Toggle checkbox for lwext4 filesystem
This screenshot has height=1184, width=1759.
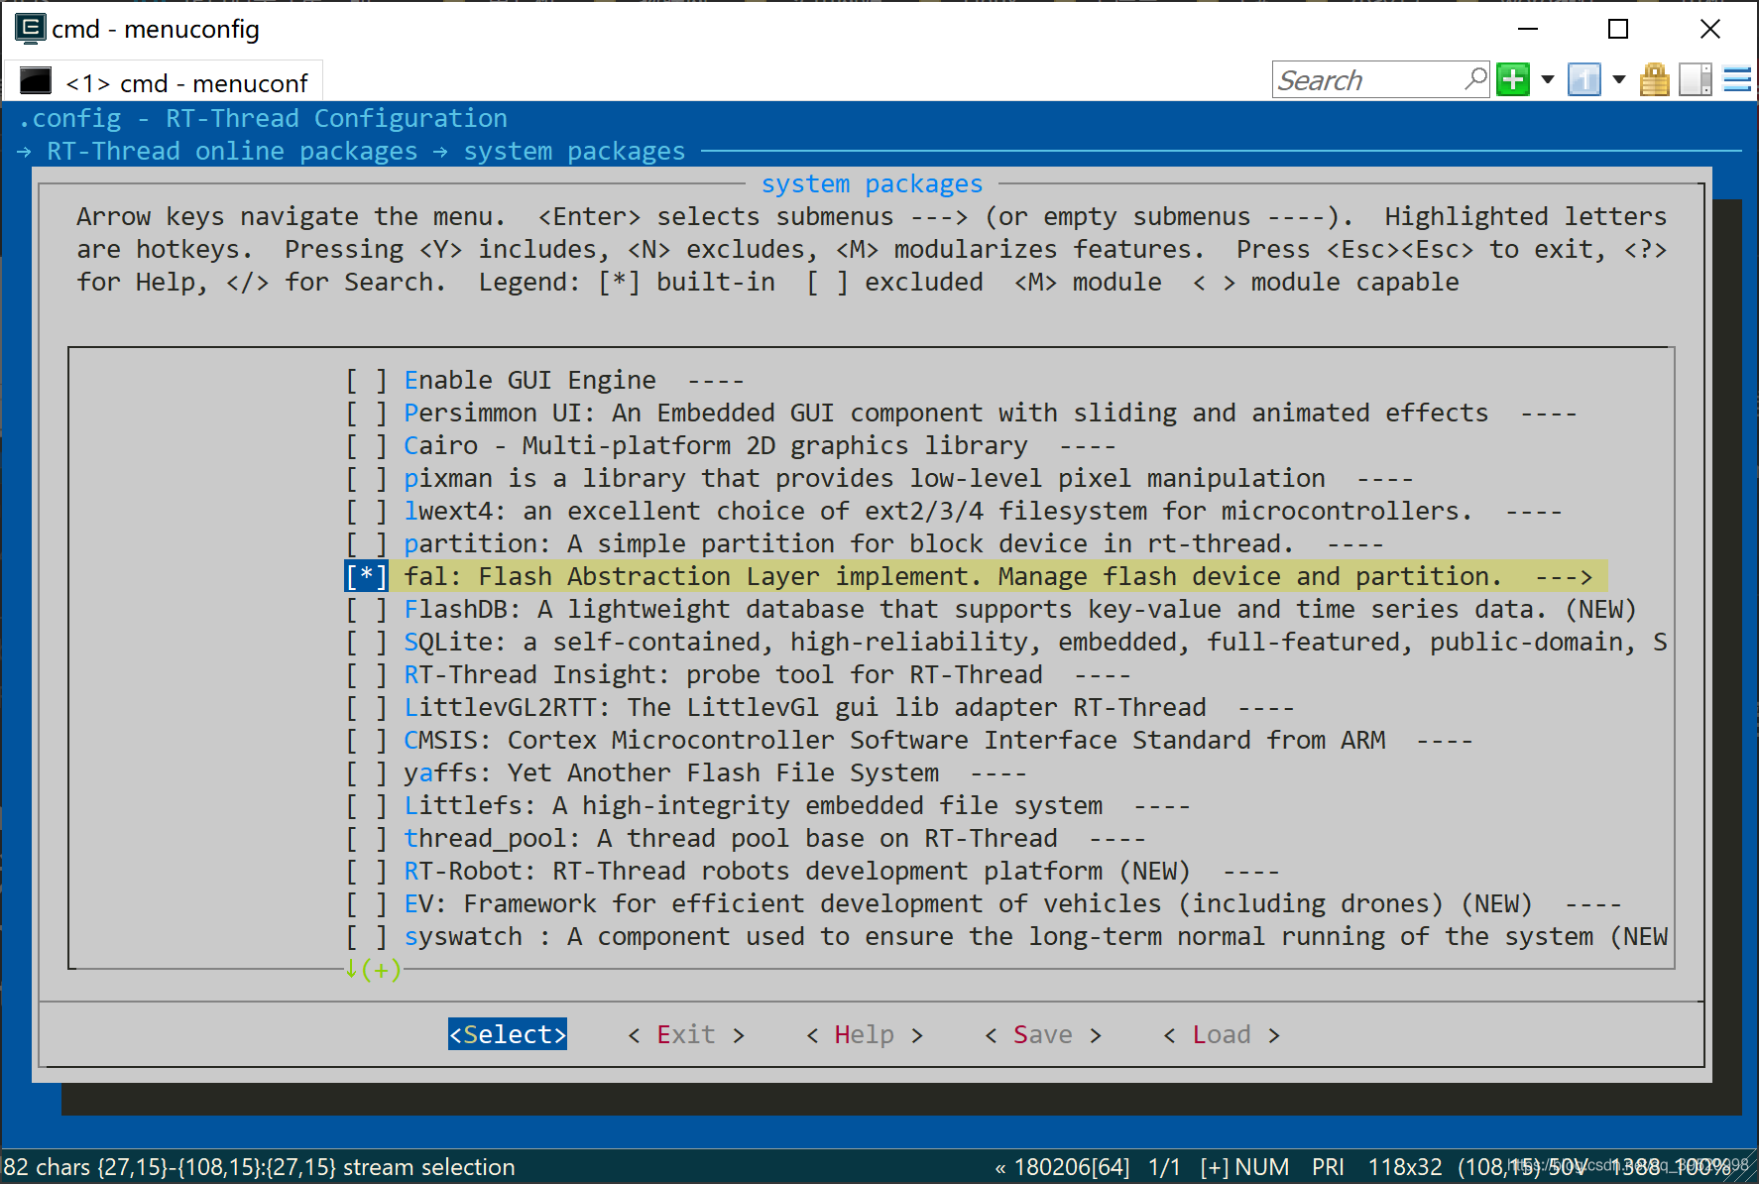pyautogui.click(x=366, y=512)
